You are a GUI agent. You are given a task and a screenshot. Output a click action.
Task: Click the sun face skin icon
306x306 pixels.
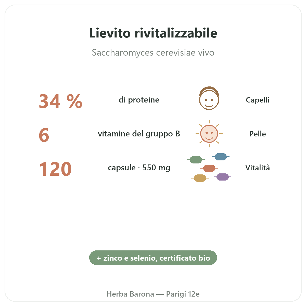point(209,134)
